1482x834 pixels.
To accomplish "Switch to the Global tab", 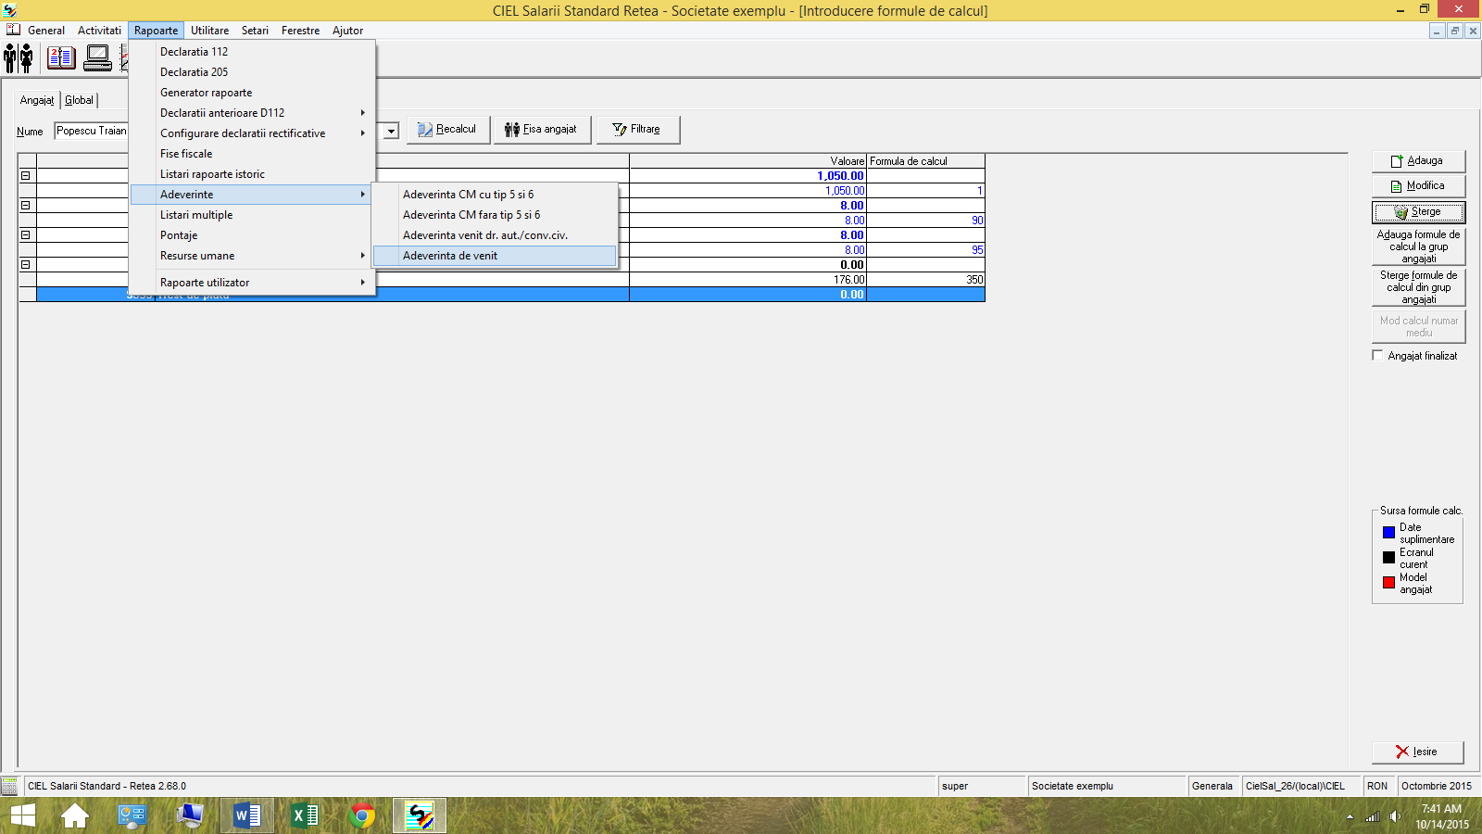I will tap(79, 100).
